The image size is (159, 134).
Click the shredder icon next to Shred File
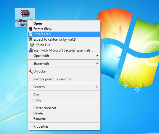point(32,45)
